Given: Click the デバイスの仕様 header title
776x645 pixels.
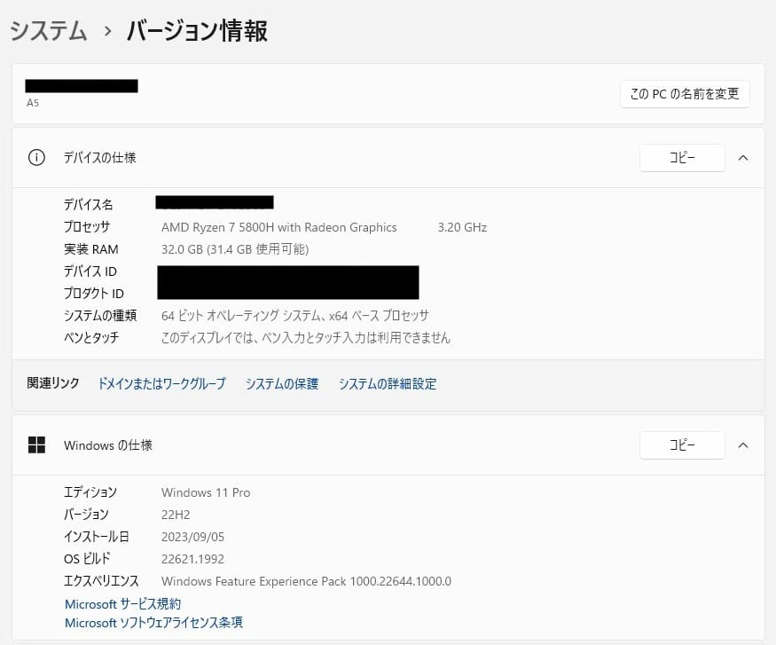Looking at the screenshot, I should click(99, 158).
